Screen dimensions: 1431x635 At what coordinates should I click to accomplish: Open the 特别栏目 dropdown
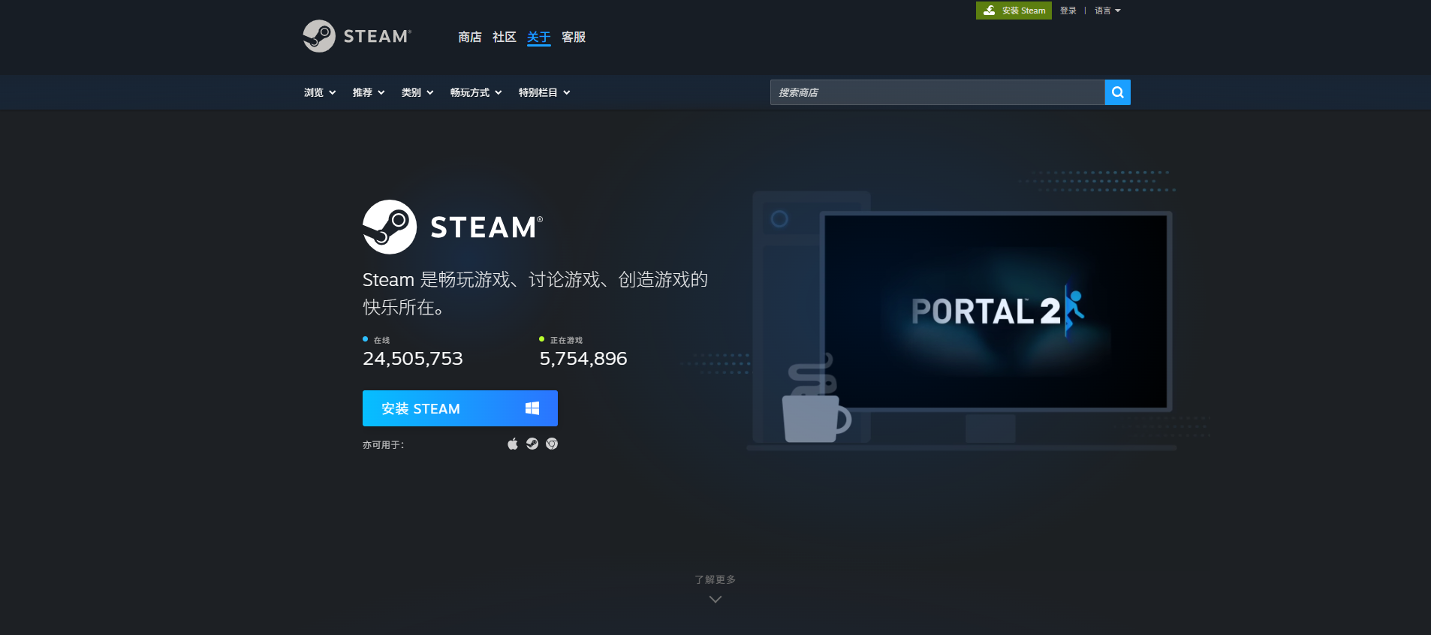pos(544,92)
